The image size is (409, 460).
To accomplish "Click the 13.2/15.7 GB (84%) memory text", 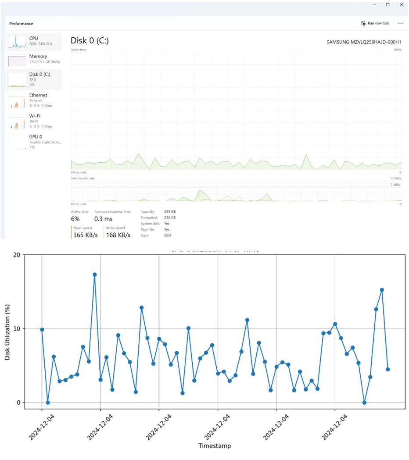I will (x=45, y=62).
